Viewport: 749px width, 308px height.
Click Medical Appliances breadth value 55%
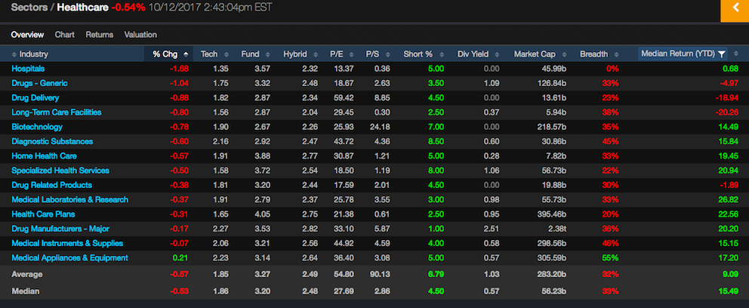click(610, 258)
